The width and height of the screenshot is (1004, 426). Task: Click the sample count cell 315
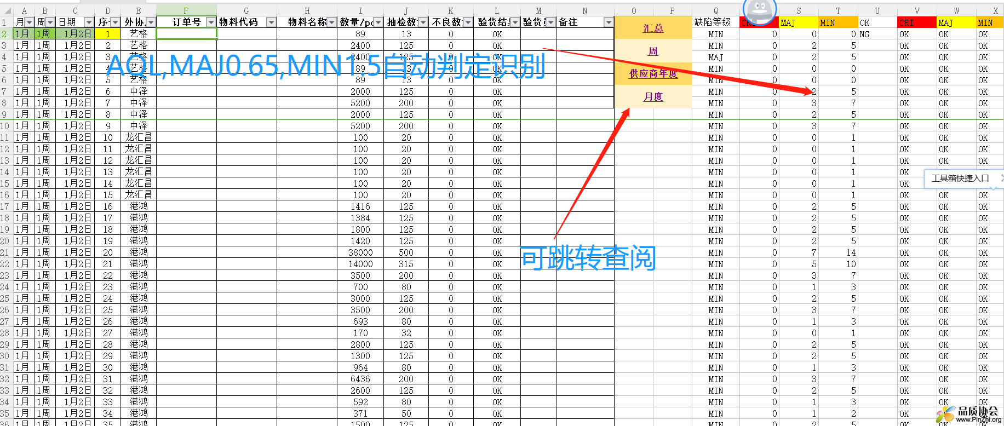[406, 264]
